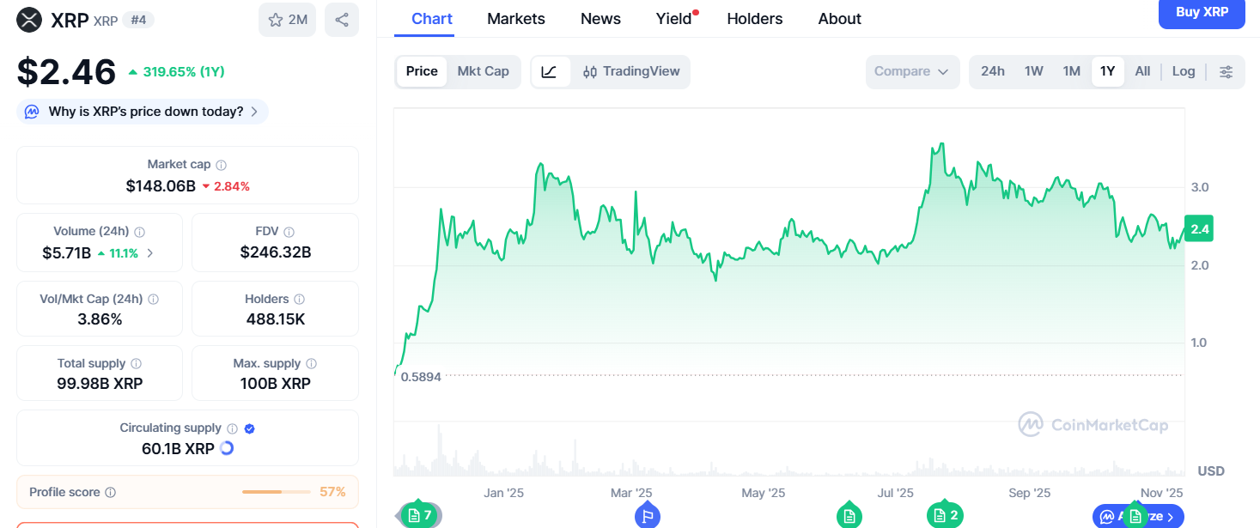Screen dimensions: 1260x528
Task: Click the star watchlist button showing 2M
Action: pos(287,20)
